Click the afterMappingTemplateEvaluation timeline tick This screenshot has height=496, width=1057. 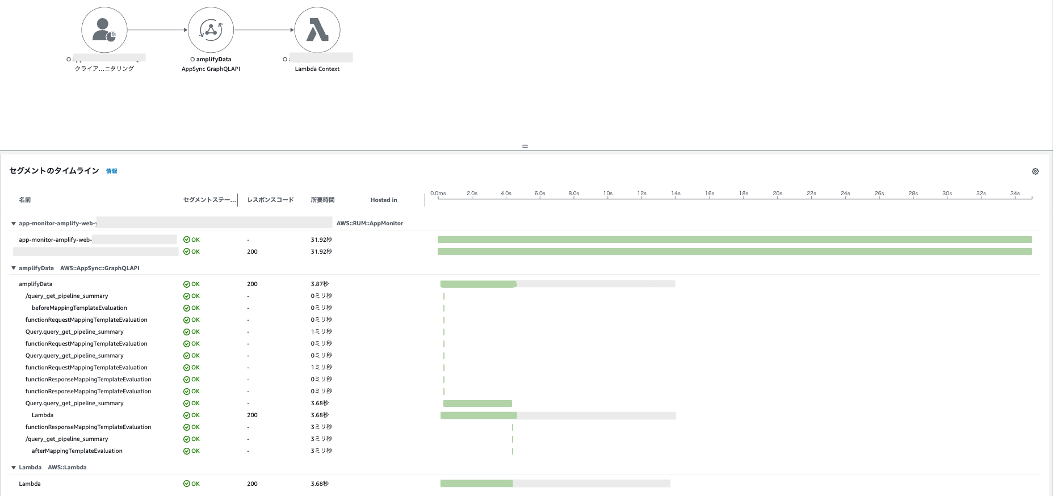click(x=513, y=451)
